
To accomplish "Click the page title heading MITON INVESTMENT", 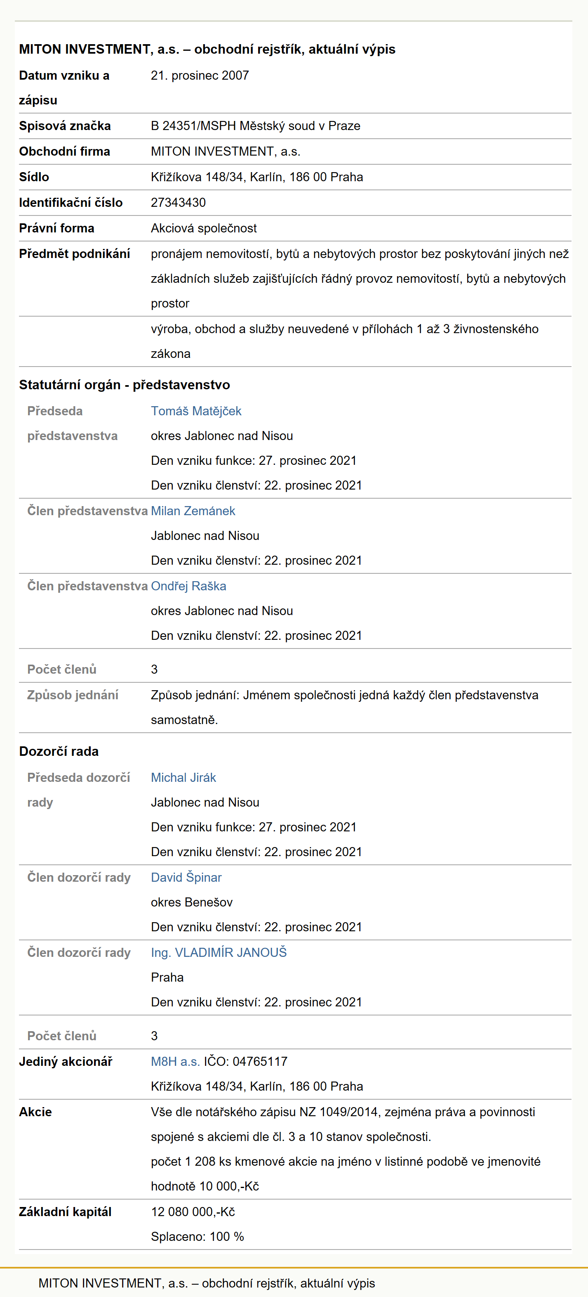I will 207,50.
